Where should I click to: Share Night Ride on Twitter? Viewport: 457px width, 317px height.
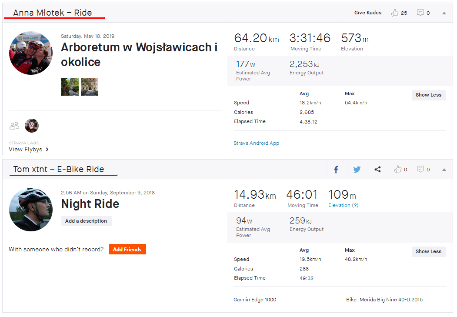tap(357, 170)
